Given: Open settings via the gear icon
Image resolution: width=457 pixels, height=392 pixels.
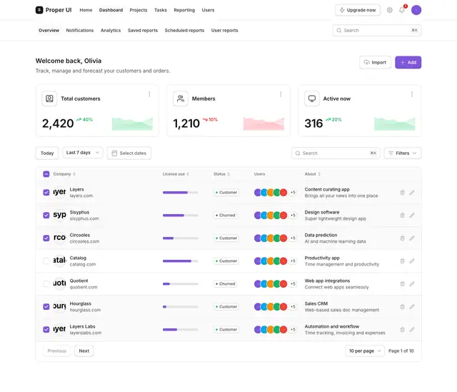Looking at the screenshot, I should (x=389, y=10).
